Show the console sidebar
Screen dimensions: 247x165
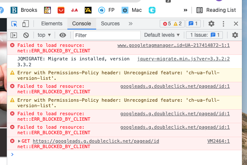coord(14,35)
